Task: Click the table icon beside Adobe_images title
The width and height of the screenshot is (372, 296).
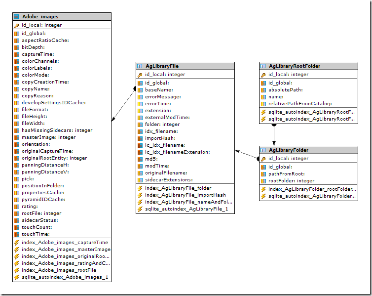Action: 16,17
